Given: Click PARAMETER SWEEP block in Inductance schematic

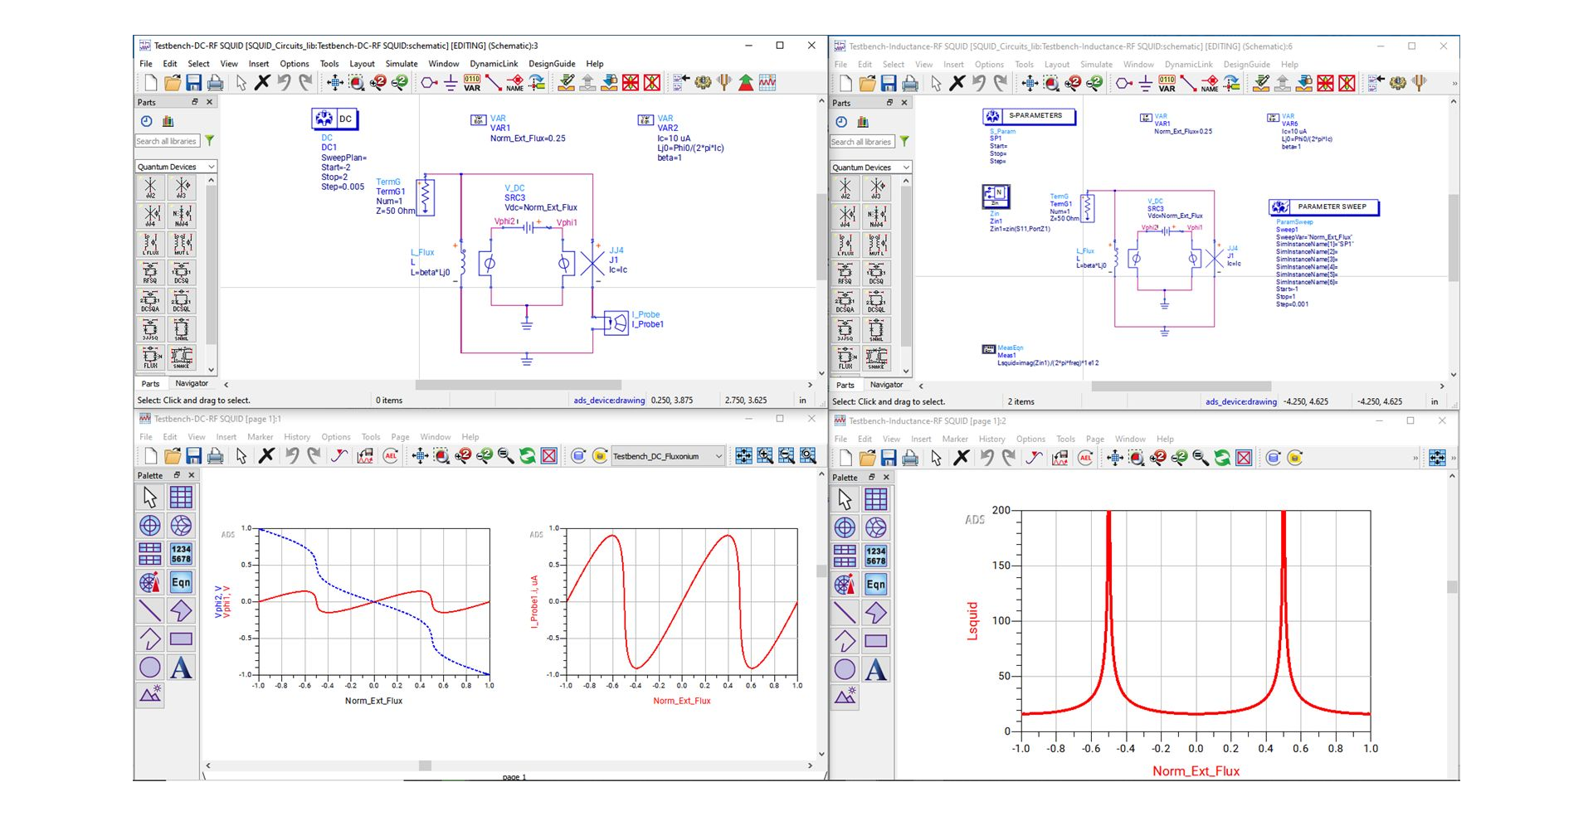Looking at the screenshot, I should point(1323,207).
